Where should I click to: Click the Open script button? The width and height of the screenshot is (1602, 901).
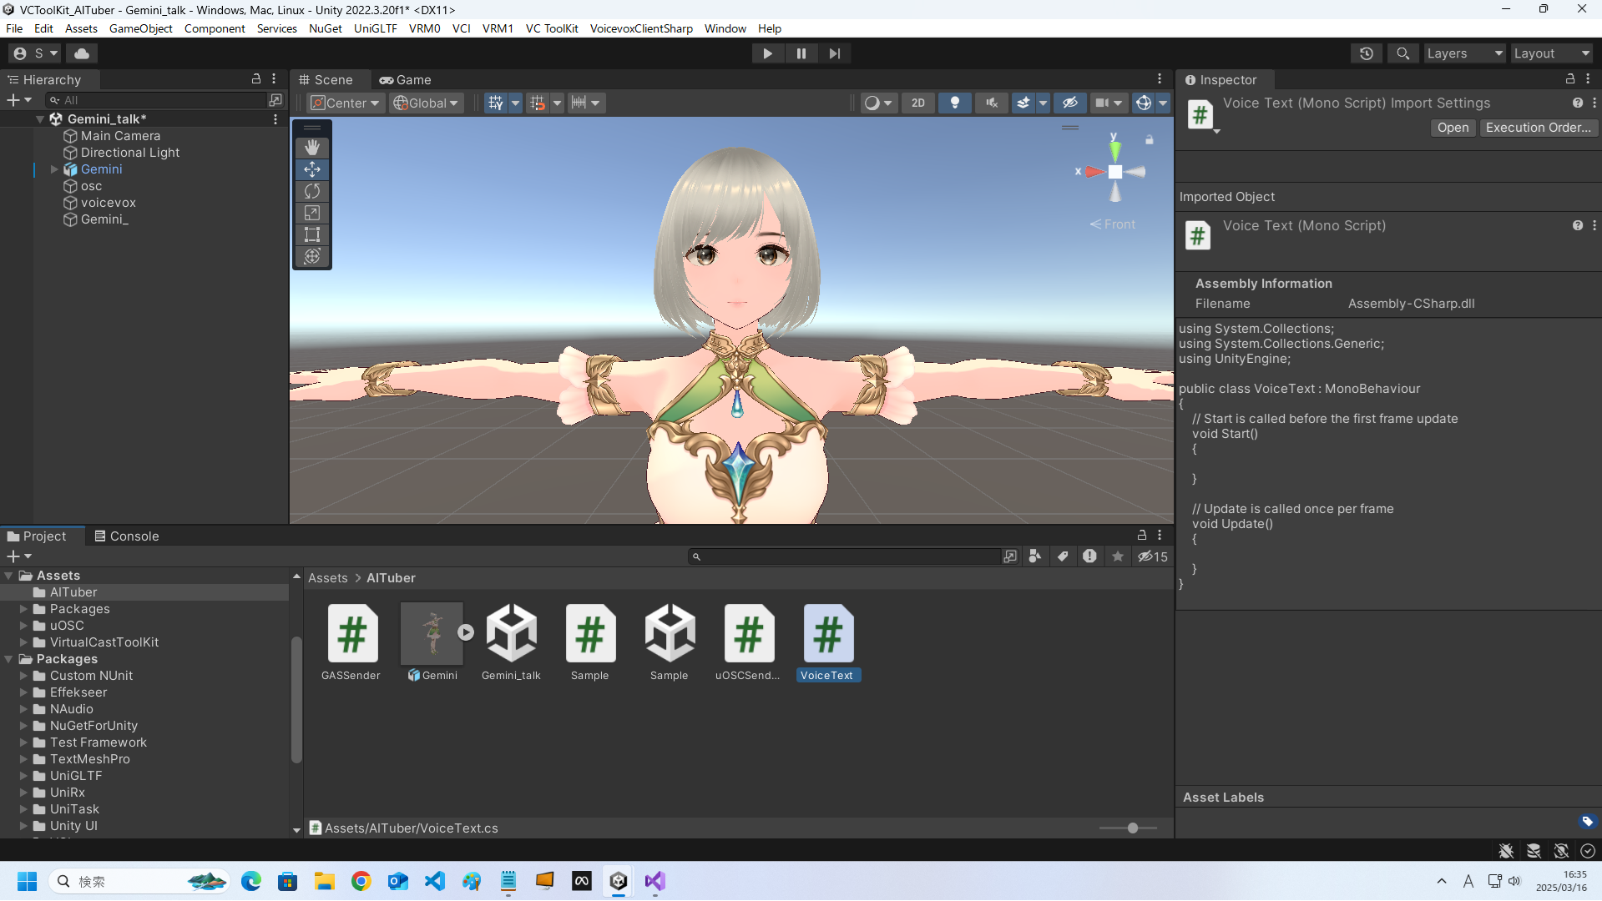click(1453, 128)
